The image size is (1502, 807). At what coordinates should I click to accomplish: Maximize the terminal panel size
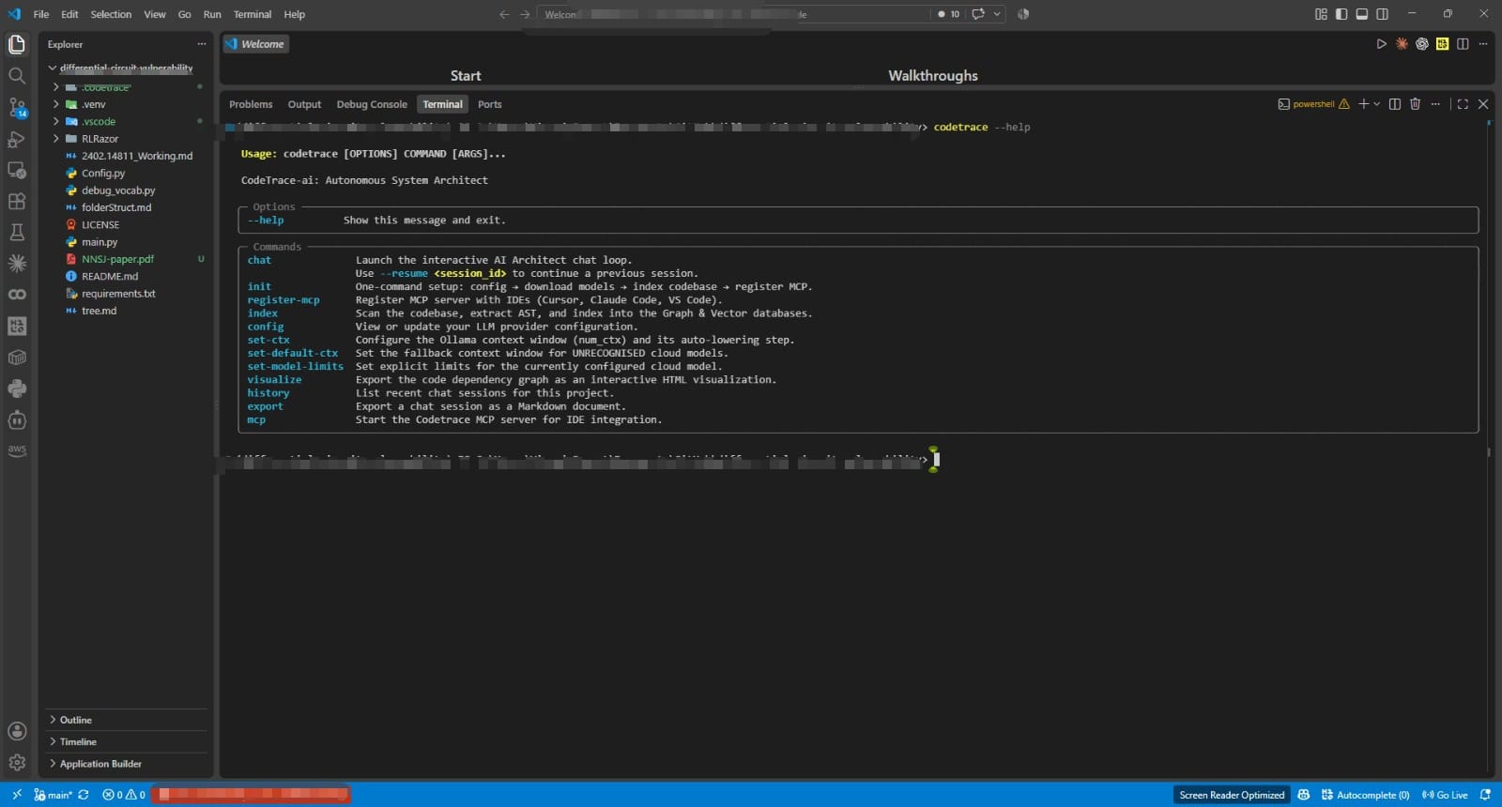pos(1463,104)
